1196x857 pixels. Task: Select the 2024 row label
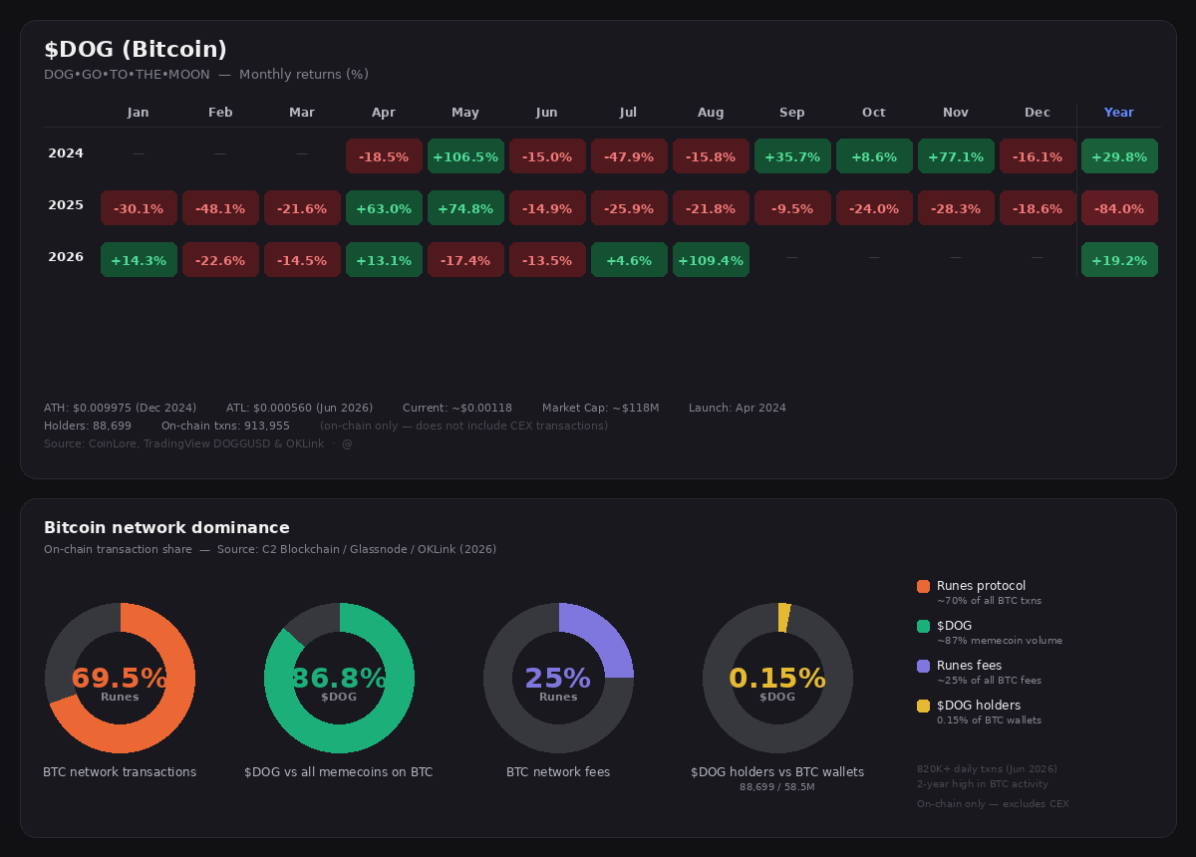click(x=66, y=153)
